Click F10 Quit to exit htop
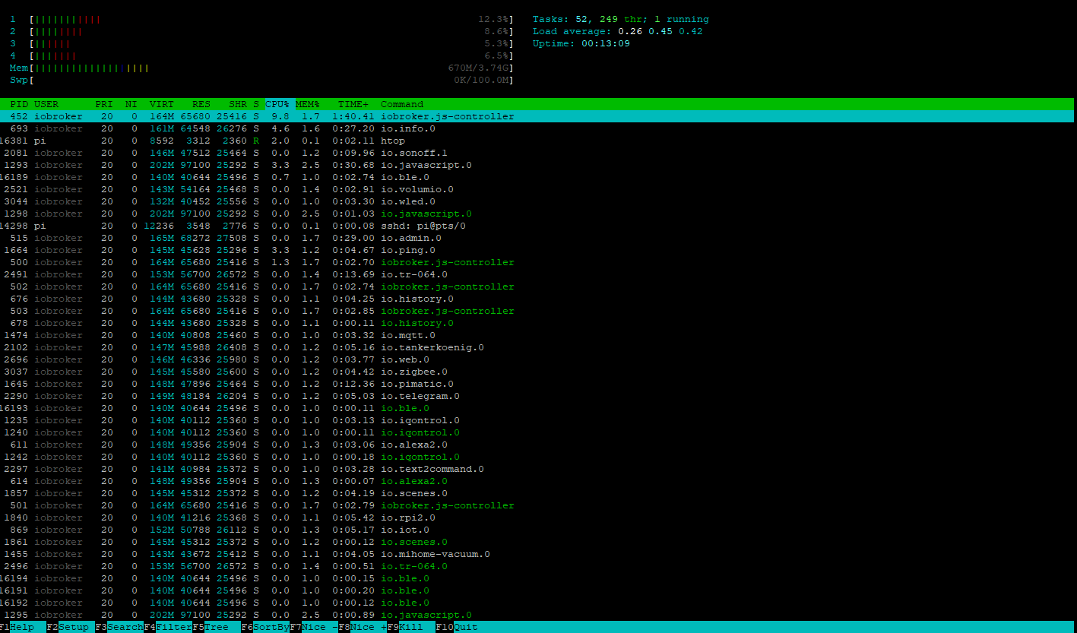 coord(457,627)
